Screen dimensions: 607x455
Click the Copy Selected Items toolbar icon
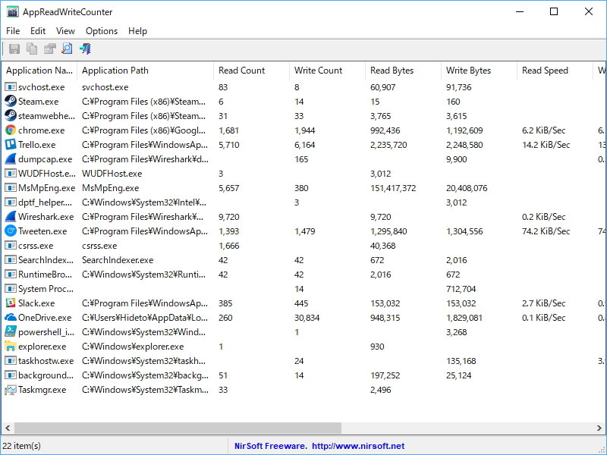tap(31, 47)
